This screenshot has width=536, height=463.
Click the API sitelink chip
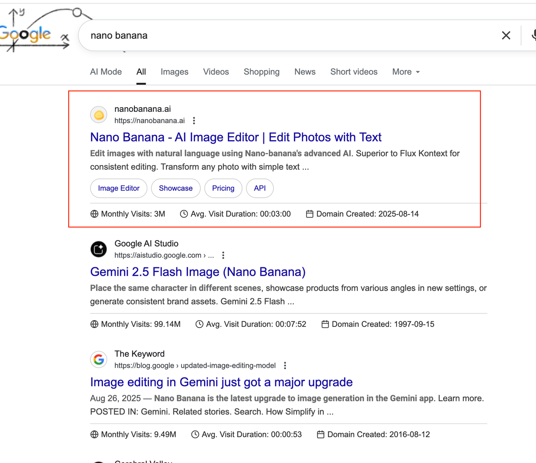(260, 188)
